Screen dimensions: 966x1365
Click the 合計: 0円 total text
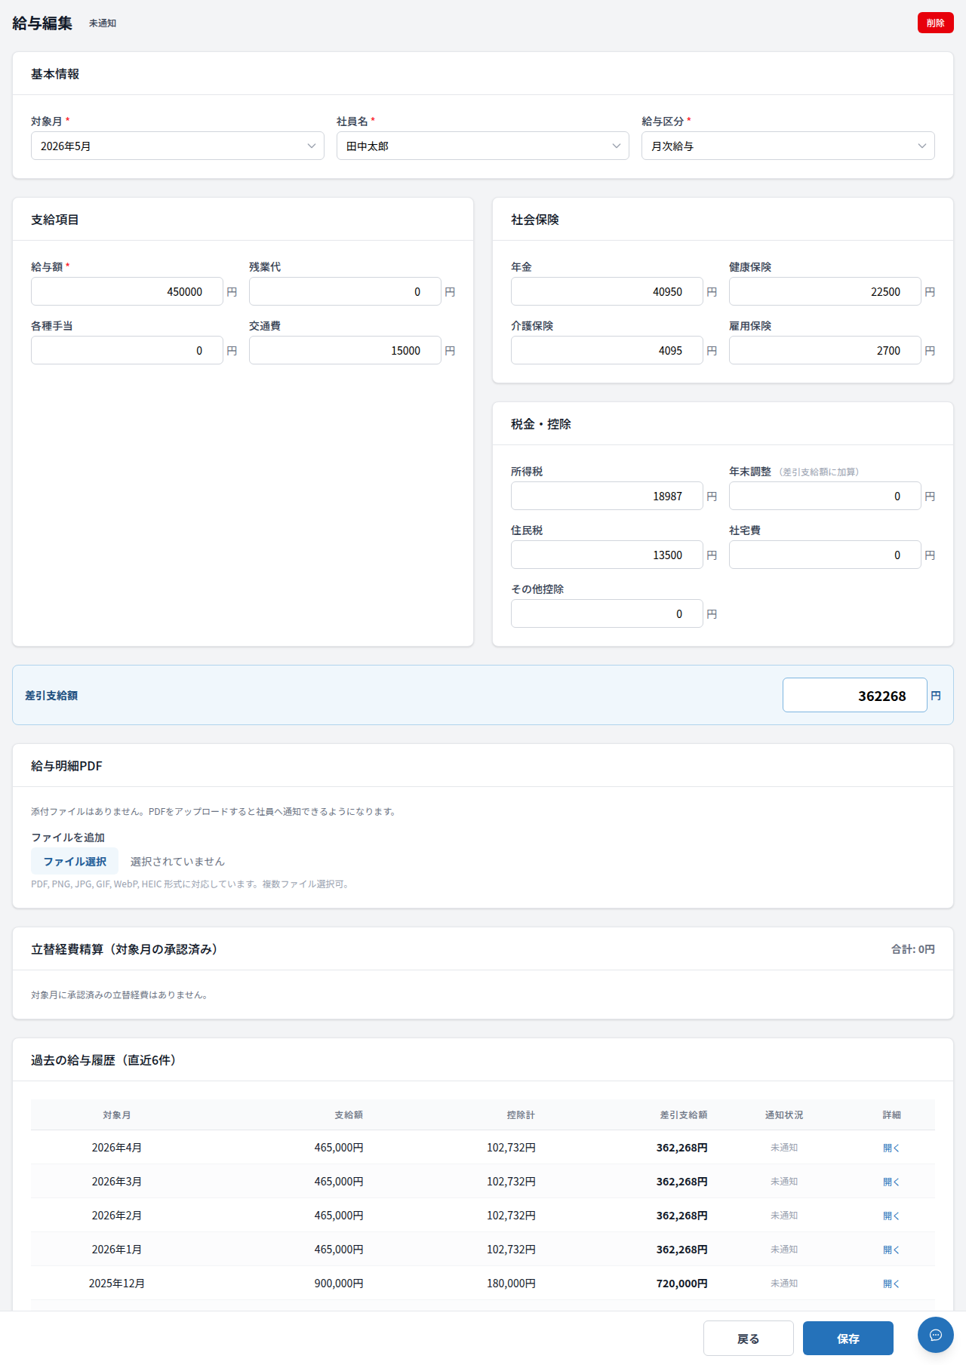[913, 949]
